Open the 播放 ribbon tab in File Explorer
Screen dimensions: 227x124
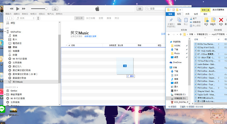205,14
